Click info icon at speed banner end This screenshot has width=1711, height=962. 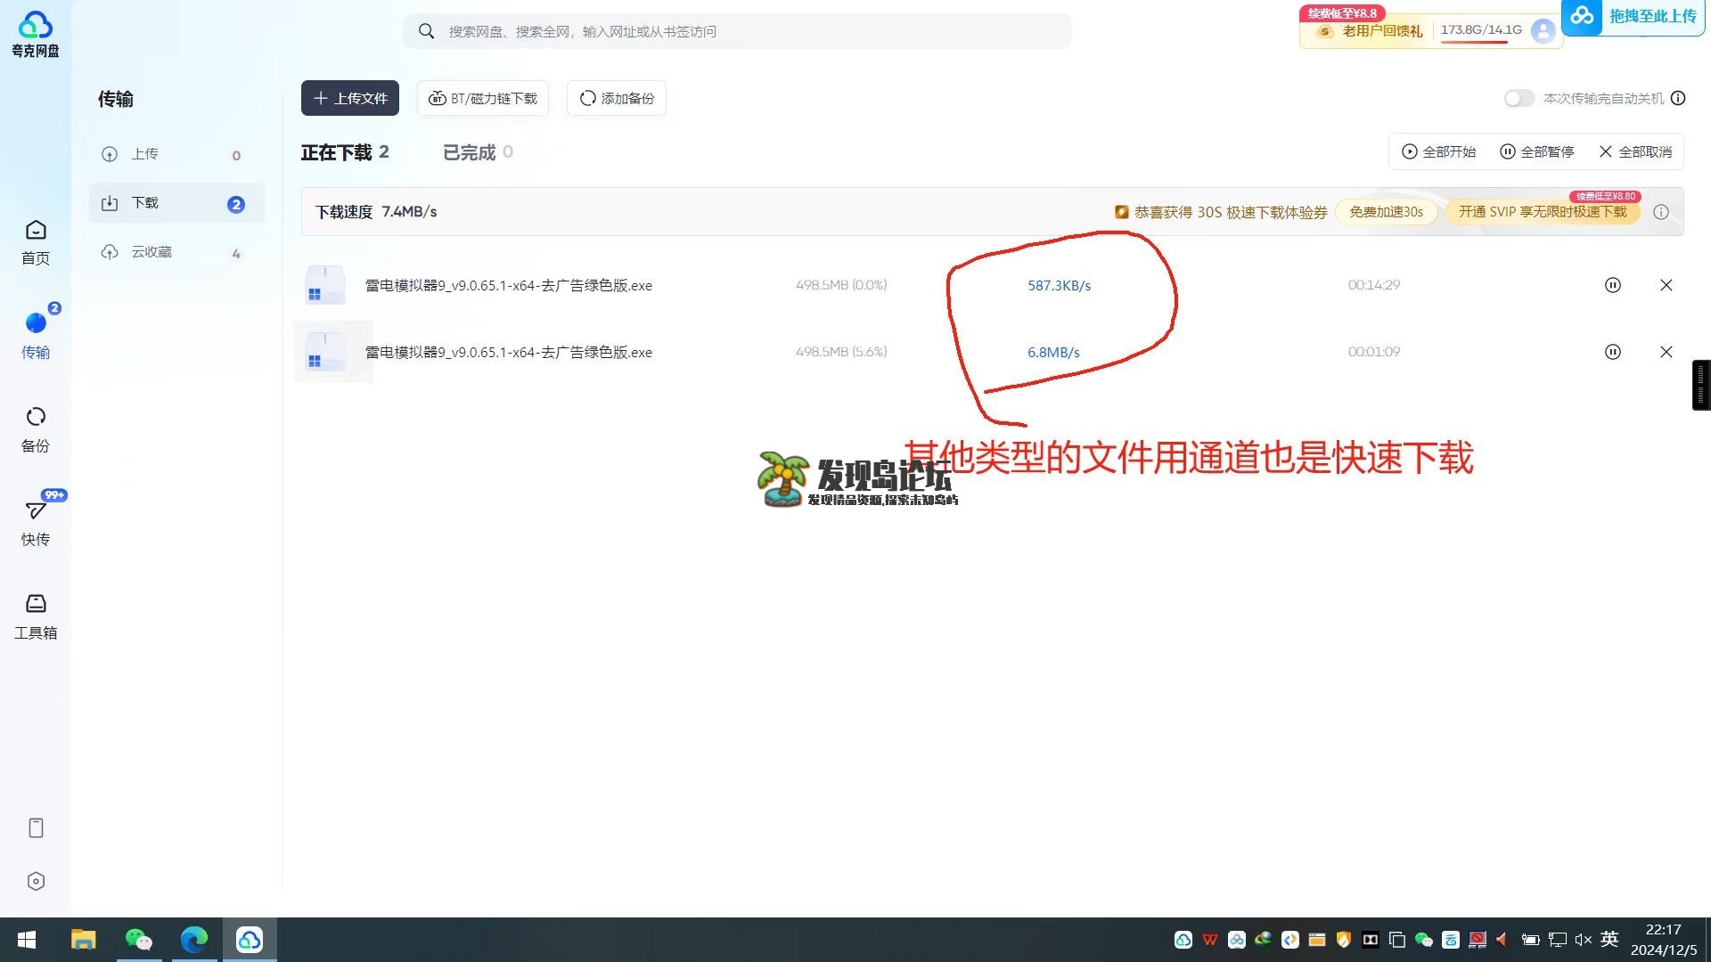[1661, 212]
